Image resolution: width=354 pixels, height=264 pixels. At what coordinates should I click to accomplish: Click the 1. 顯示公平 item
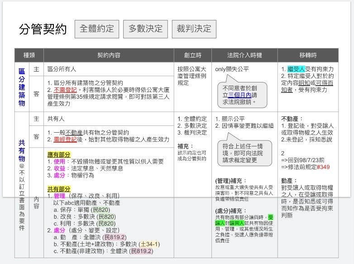coord(230,119)
